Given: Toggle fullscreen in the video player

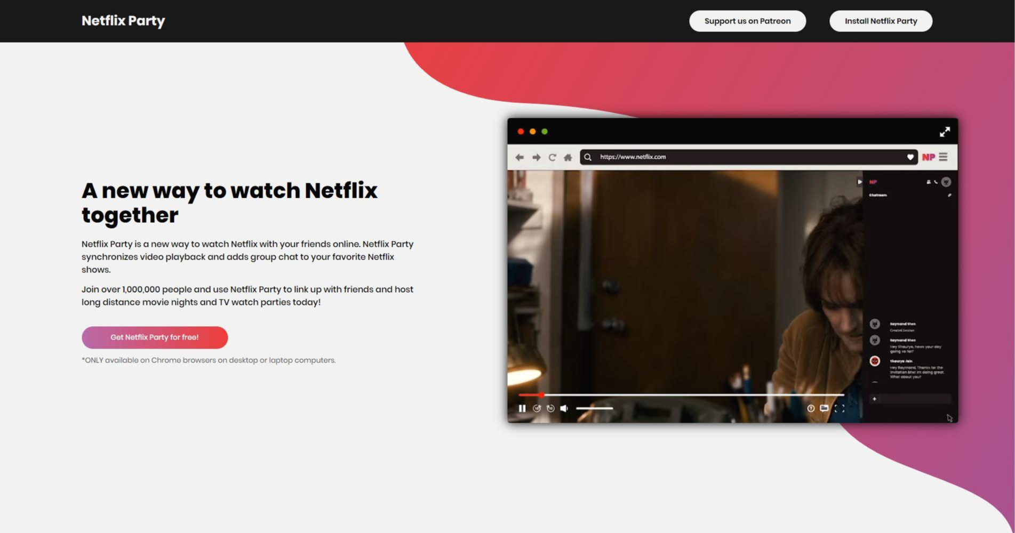Looking at the screenshot, I should [x=840, y=408].
